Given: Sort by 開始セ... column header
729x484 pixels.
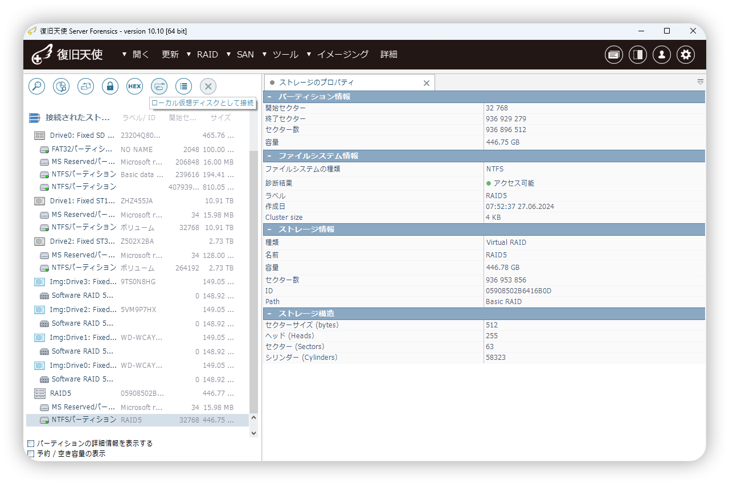Looking at the screenshot, I should pyautogui.click(x=183, y=118).
